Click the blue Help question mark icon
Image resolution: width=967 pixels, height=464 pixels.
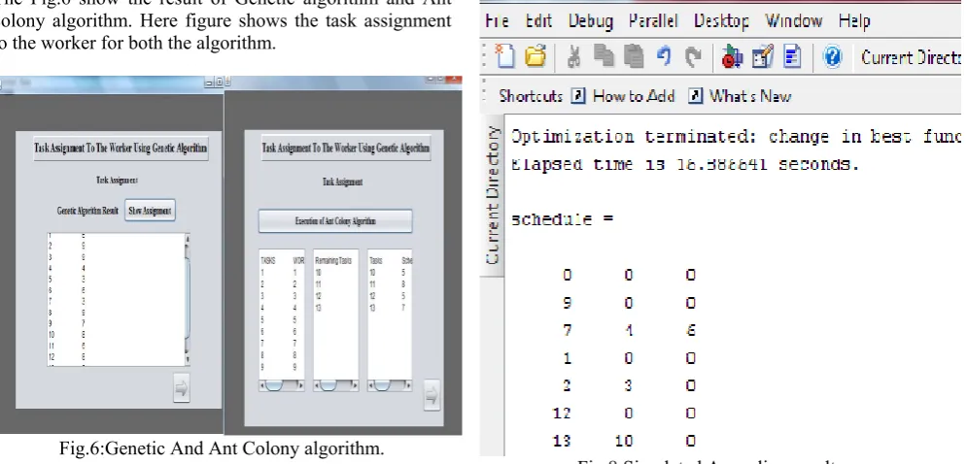(832, 57)
